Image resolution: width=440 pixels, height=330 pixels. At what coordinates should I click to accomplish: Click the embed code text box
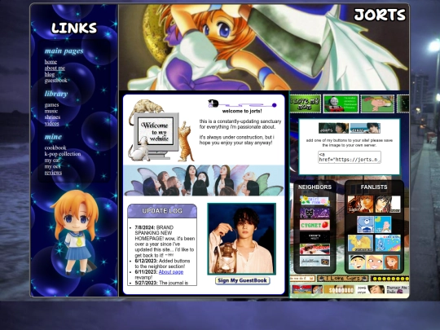tap(350, 157)
